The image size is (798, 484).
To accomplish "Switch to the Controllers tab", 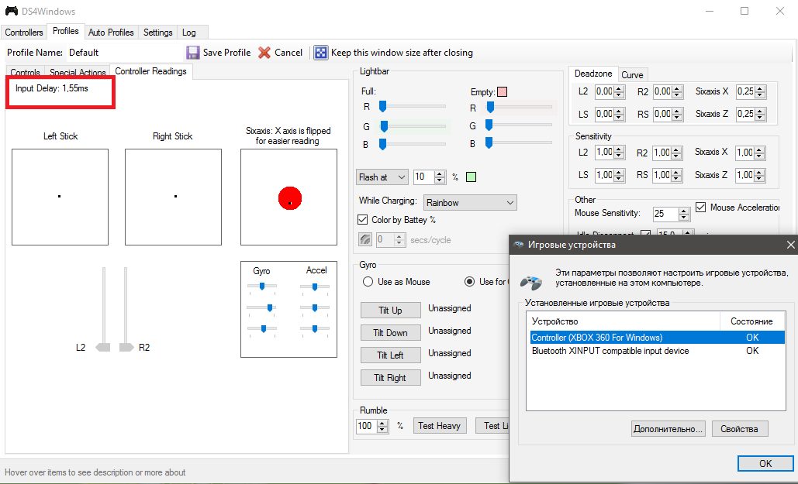I will [x=24, y=32].
